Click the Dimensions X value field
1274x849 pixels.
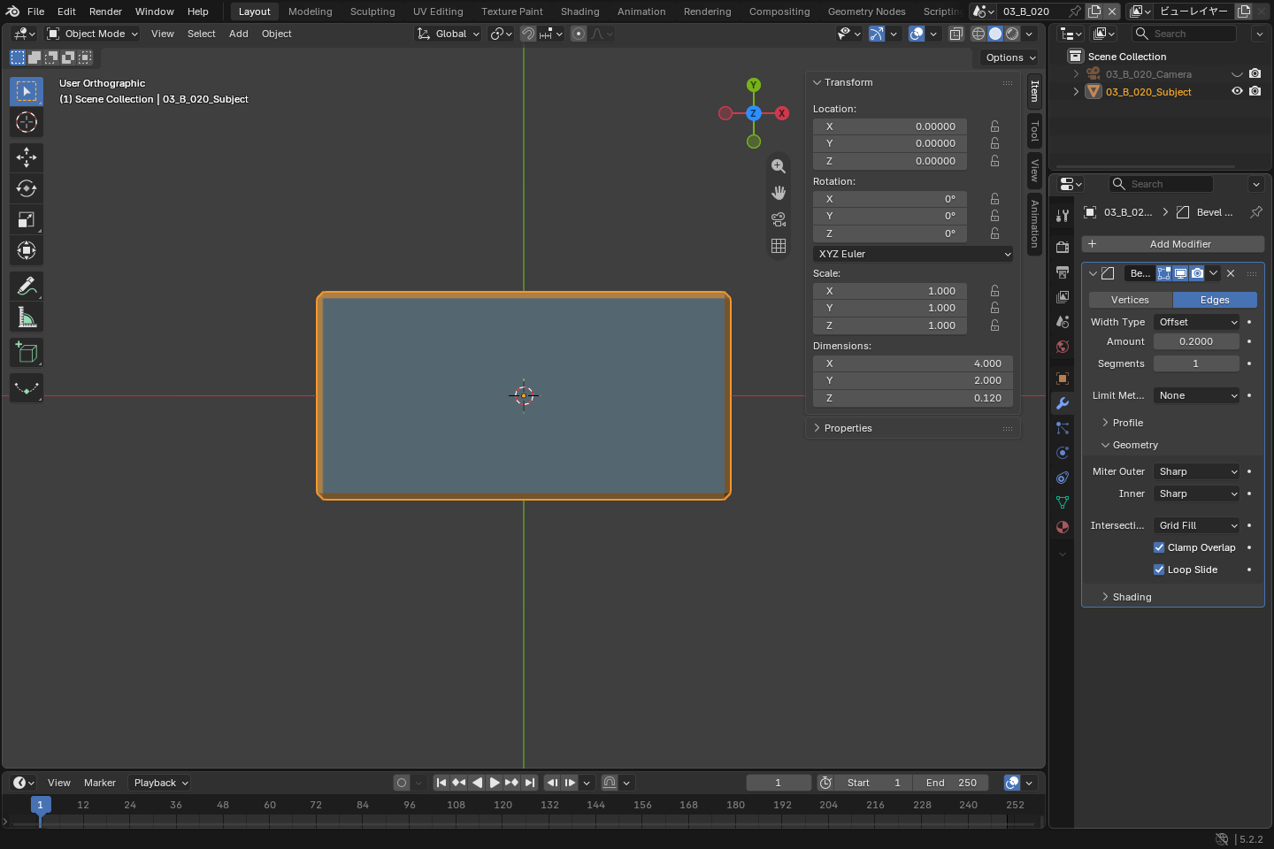point(913,363)
